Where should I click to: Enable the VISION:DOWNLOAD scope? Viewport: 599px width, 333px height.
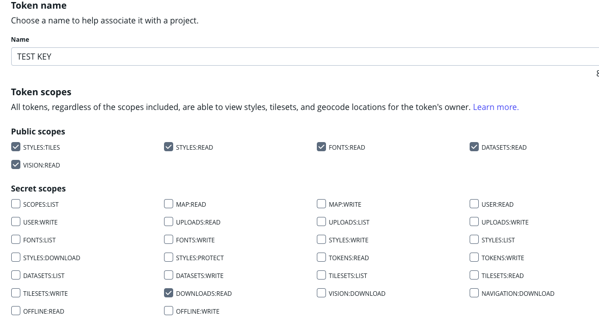(321, 293)
